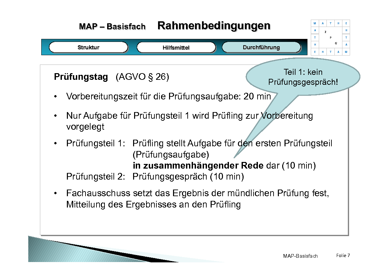The width and height of the screenshot is (389, 275).
Task: Click the Folie 7 page label
Action: (x=343, y=256)
